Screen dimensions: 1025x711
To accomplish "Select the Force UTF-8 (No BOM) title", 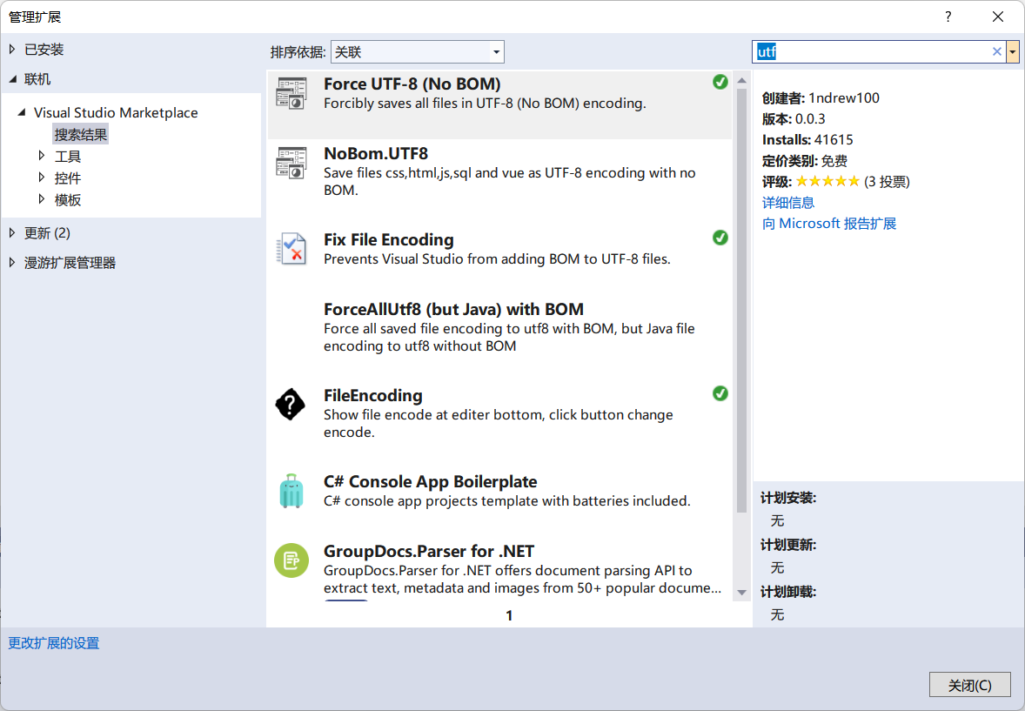I will [x=412, y=84].
